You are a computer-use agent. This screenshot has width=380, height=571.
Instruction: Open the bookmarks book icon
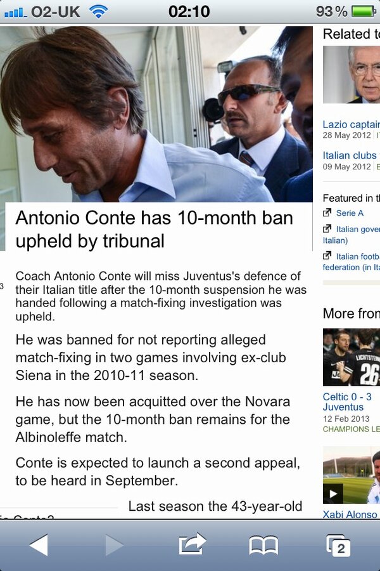[263, 545]
